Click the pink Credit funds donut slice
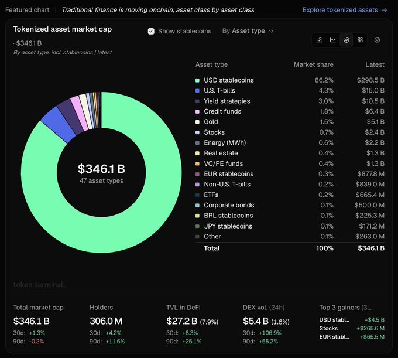Image resolution: width=398 pixels, height=358 pixels. click(80, 113)
